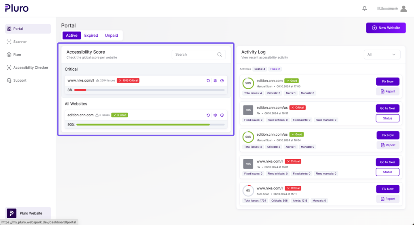Switch to the Expired tab
Image resolution: width=414 pixels, height=225 pixels.
(91, 36)
